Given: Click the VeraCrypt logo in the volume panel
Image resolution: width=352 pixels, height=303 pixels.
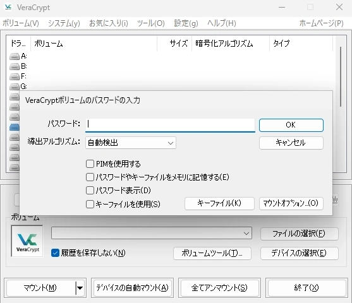Looking at the screenshot, I should click(27, 241).
